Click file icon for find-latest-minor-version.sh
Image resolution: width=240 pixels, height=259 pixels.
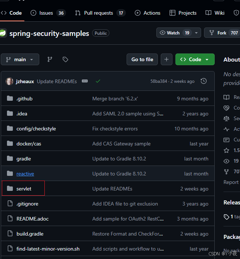point(10,249)
